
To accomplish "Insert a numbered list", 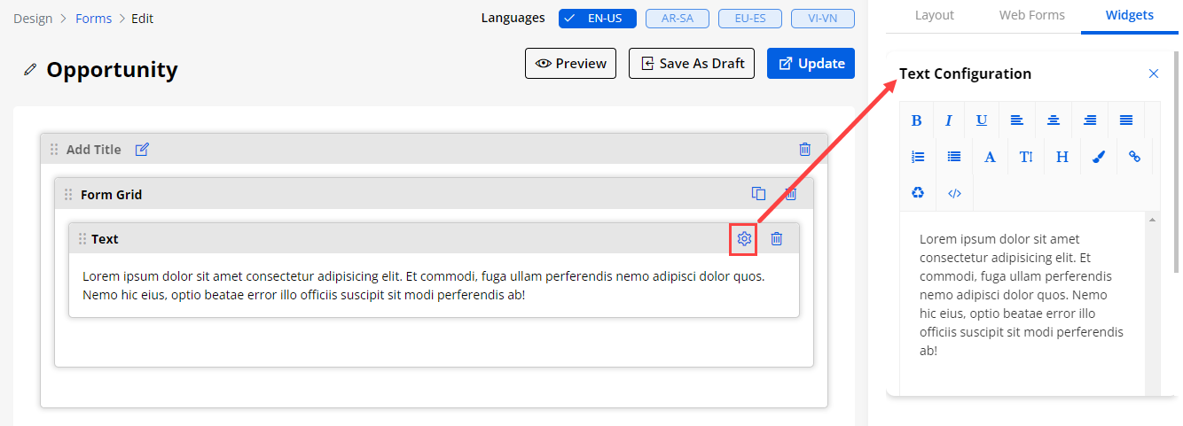I will [918, 157].
